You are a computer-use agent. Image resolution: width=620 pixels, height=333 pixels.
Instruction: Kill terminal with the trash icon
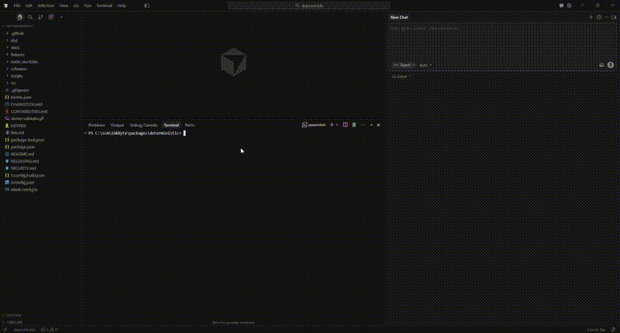click(354, 125)
